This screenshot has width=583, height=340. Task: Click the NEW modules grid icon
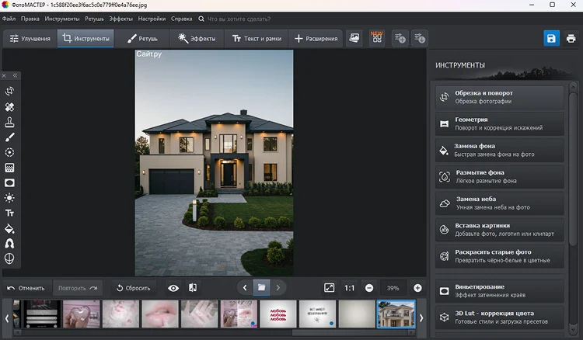(x=377, y=38)
